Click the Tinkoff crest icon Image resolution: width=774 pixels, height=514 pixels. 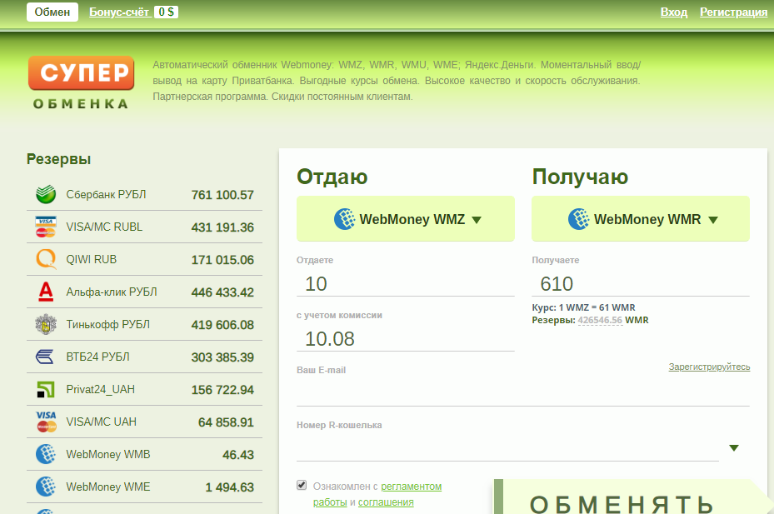[46, 325]
